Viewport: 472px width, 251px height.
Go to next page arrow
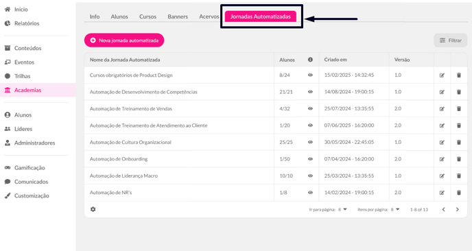click(x=457, y=209)
